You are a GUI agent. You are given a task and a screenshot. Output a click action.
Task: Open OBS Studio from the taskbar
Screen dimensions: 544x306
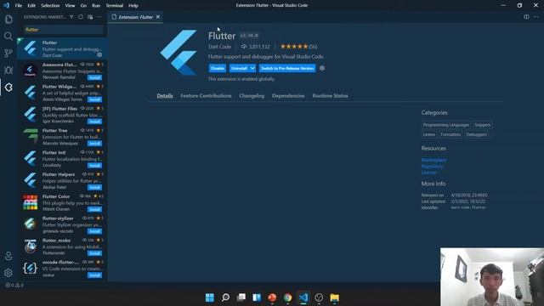[319, 297]
